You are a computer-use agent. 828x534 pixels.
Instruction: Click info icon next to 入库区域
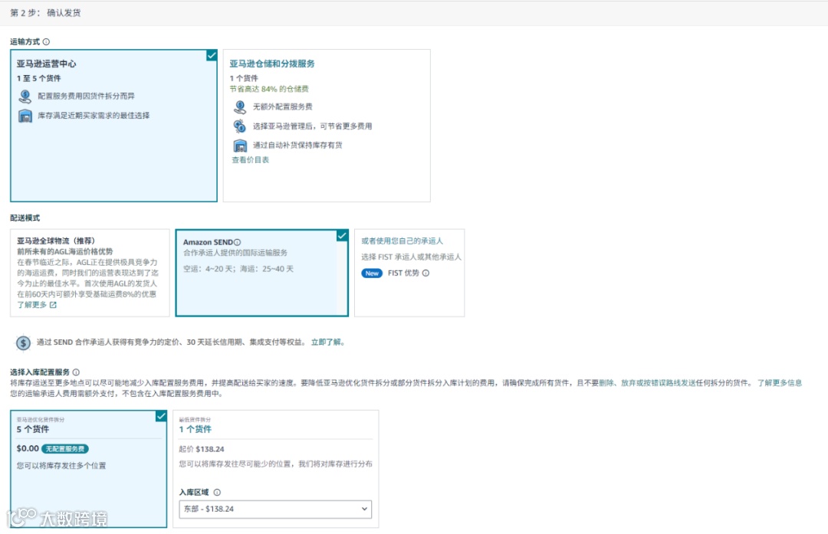point(216,493)
